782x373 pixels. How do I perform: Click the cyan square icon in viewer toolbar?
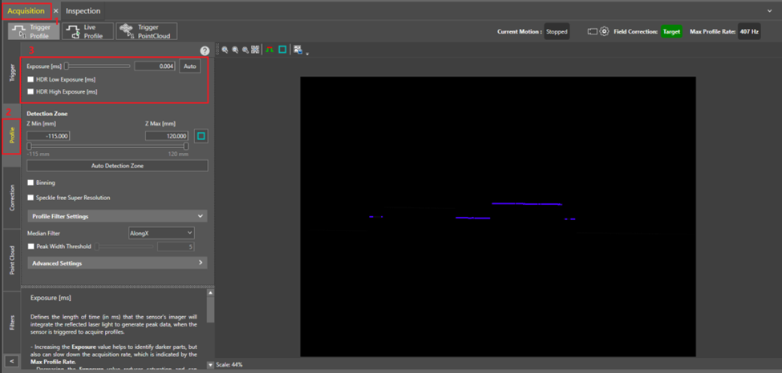[x=282, y=50]
